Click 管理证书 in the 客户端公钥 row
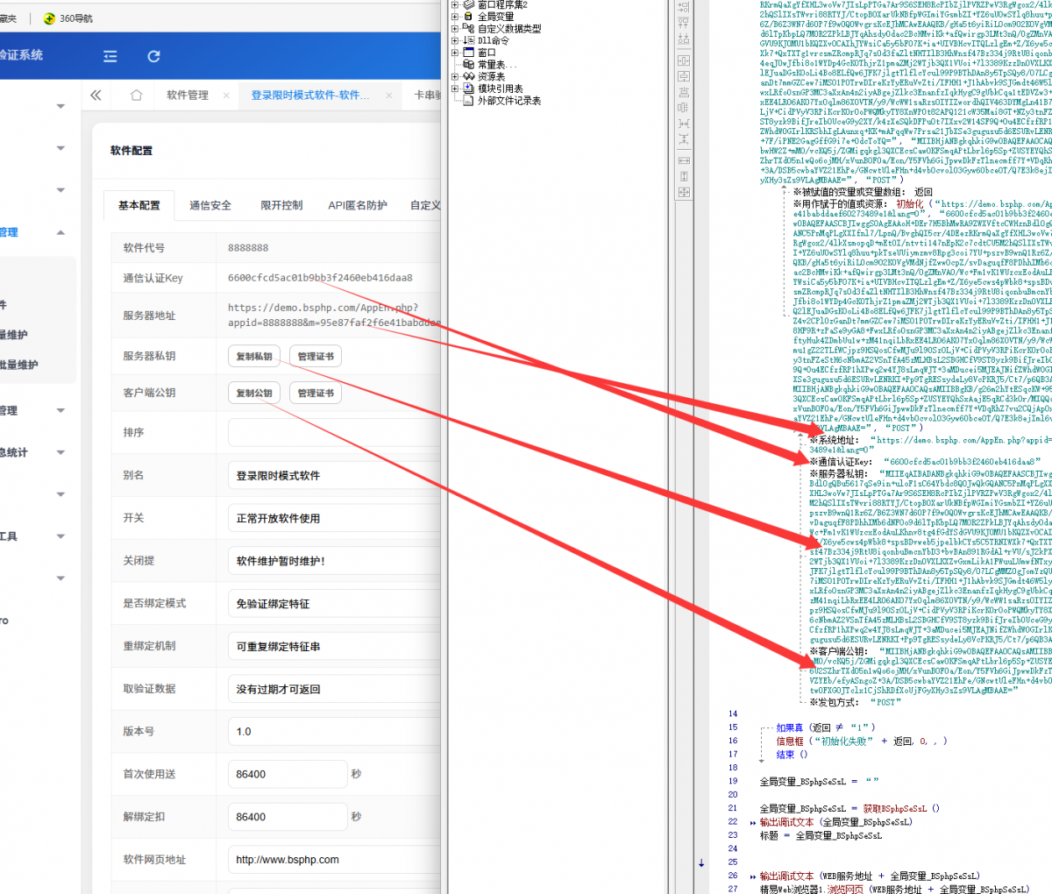Image resolution: width=1052 pixels, height=894 pixels. (x=316, y=393)
